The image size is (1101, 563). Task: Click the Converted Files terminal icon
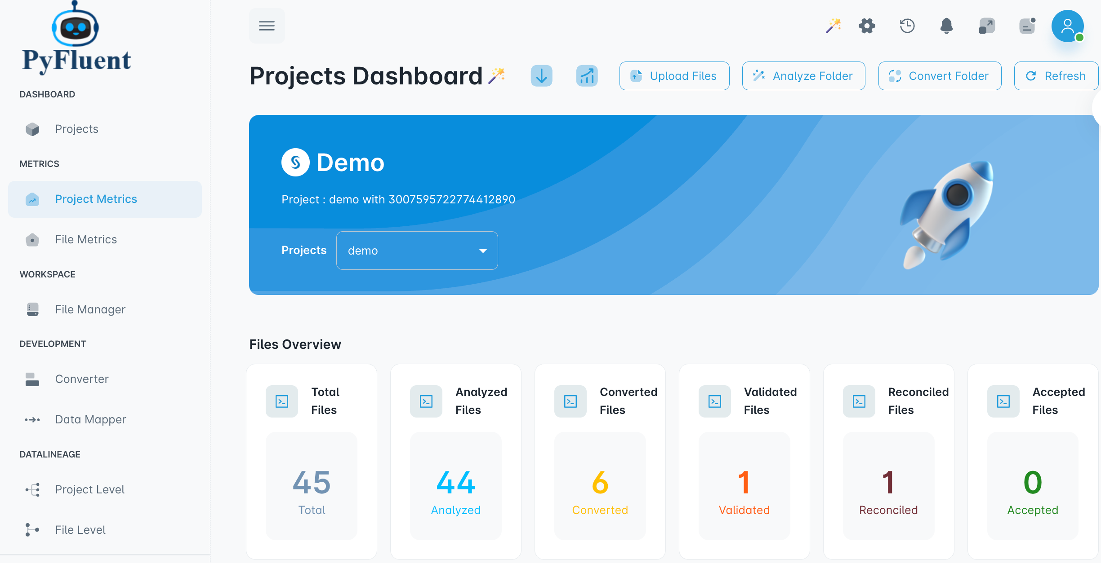[571, 401]
